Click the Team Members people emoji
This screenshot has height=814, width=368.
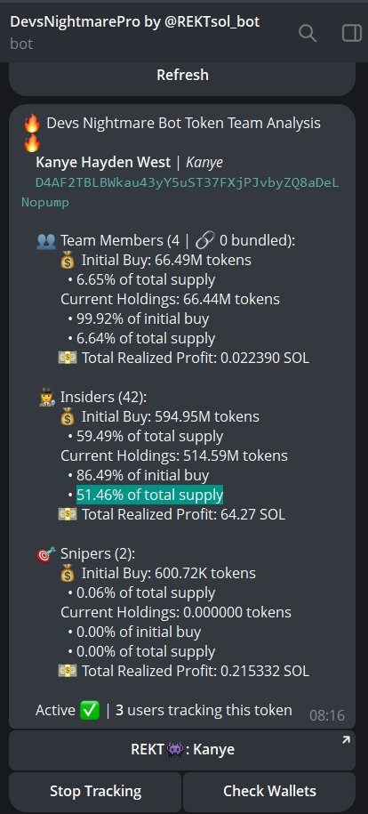click(46, 240)
